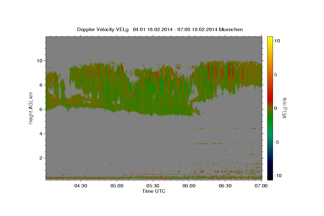Image resolution: width=324 pixels, height=216 pixels.
Task: Click the 06:30 time tick label
Action: coord(225,186)
